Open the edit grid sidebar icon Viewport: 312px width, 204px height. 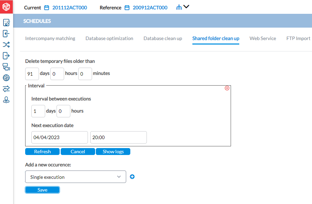tap(6, 22)
